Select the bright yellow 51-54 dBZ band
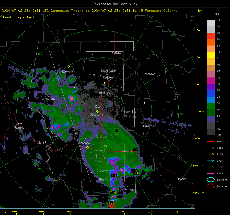This screenshot has height=215, width=230. pos(211,55)
